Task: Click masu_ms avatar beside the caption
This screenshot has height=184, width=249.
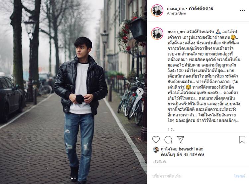Action: point(157,33)
